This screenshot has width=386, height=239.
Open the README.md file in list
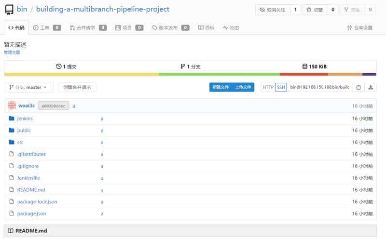[31, 190]
